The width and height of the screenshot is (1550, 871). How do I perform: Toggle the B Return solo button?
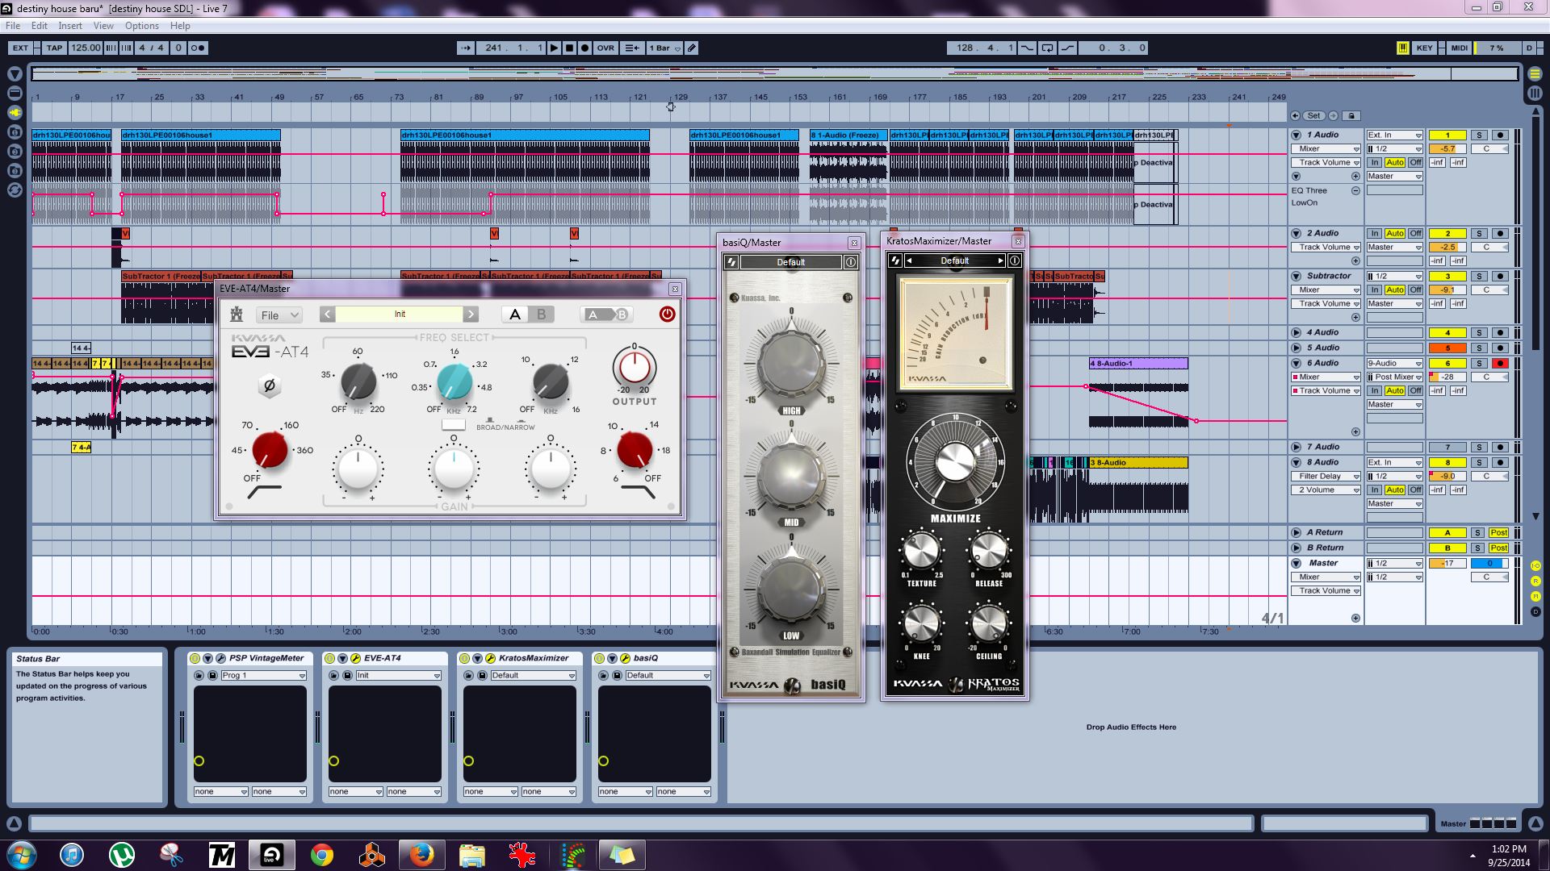tap(1477, 548)
